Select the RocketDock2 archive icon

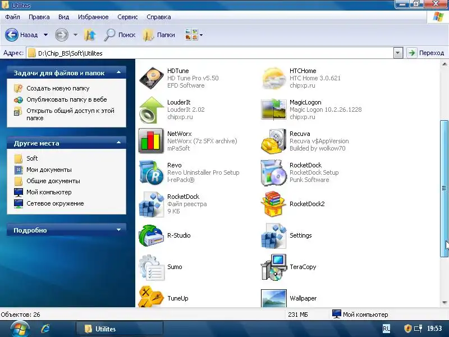coord(273,204)
